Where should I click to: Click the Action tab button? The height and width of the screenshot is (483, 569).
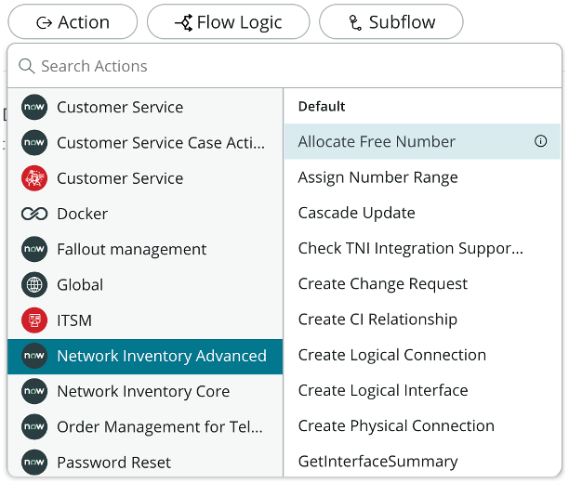pyautogui.click(x=73, y=21)
